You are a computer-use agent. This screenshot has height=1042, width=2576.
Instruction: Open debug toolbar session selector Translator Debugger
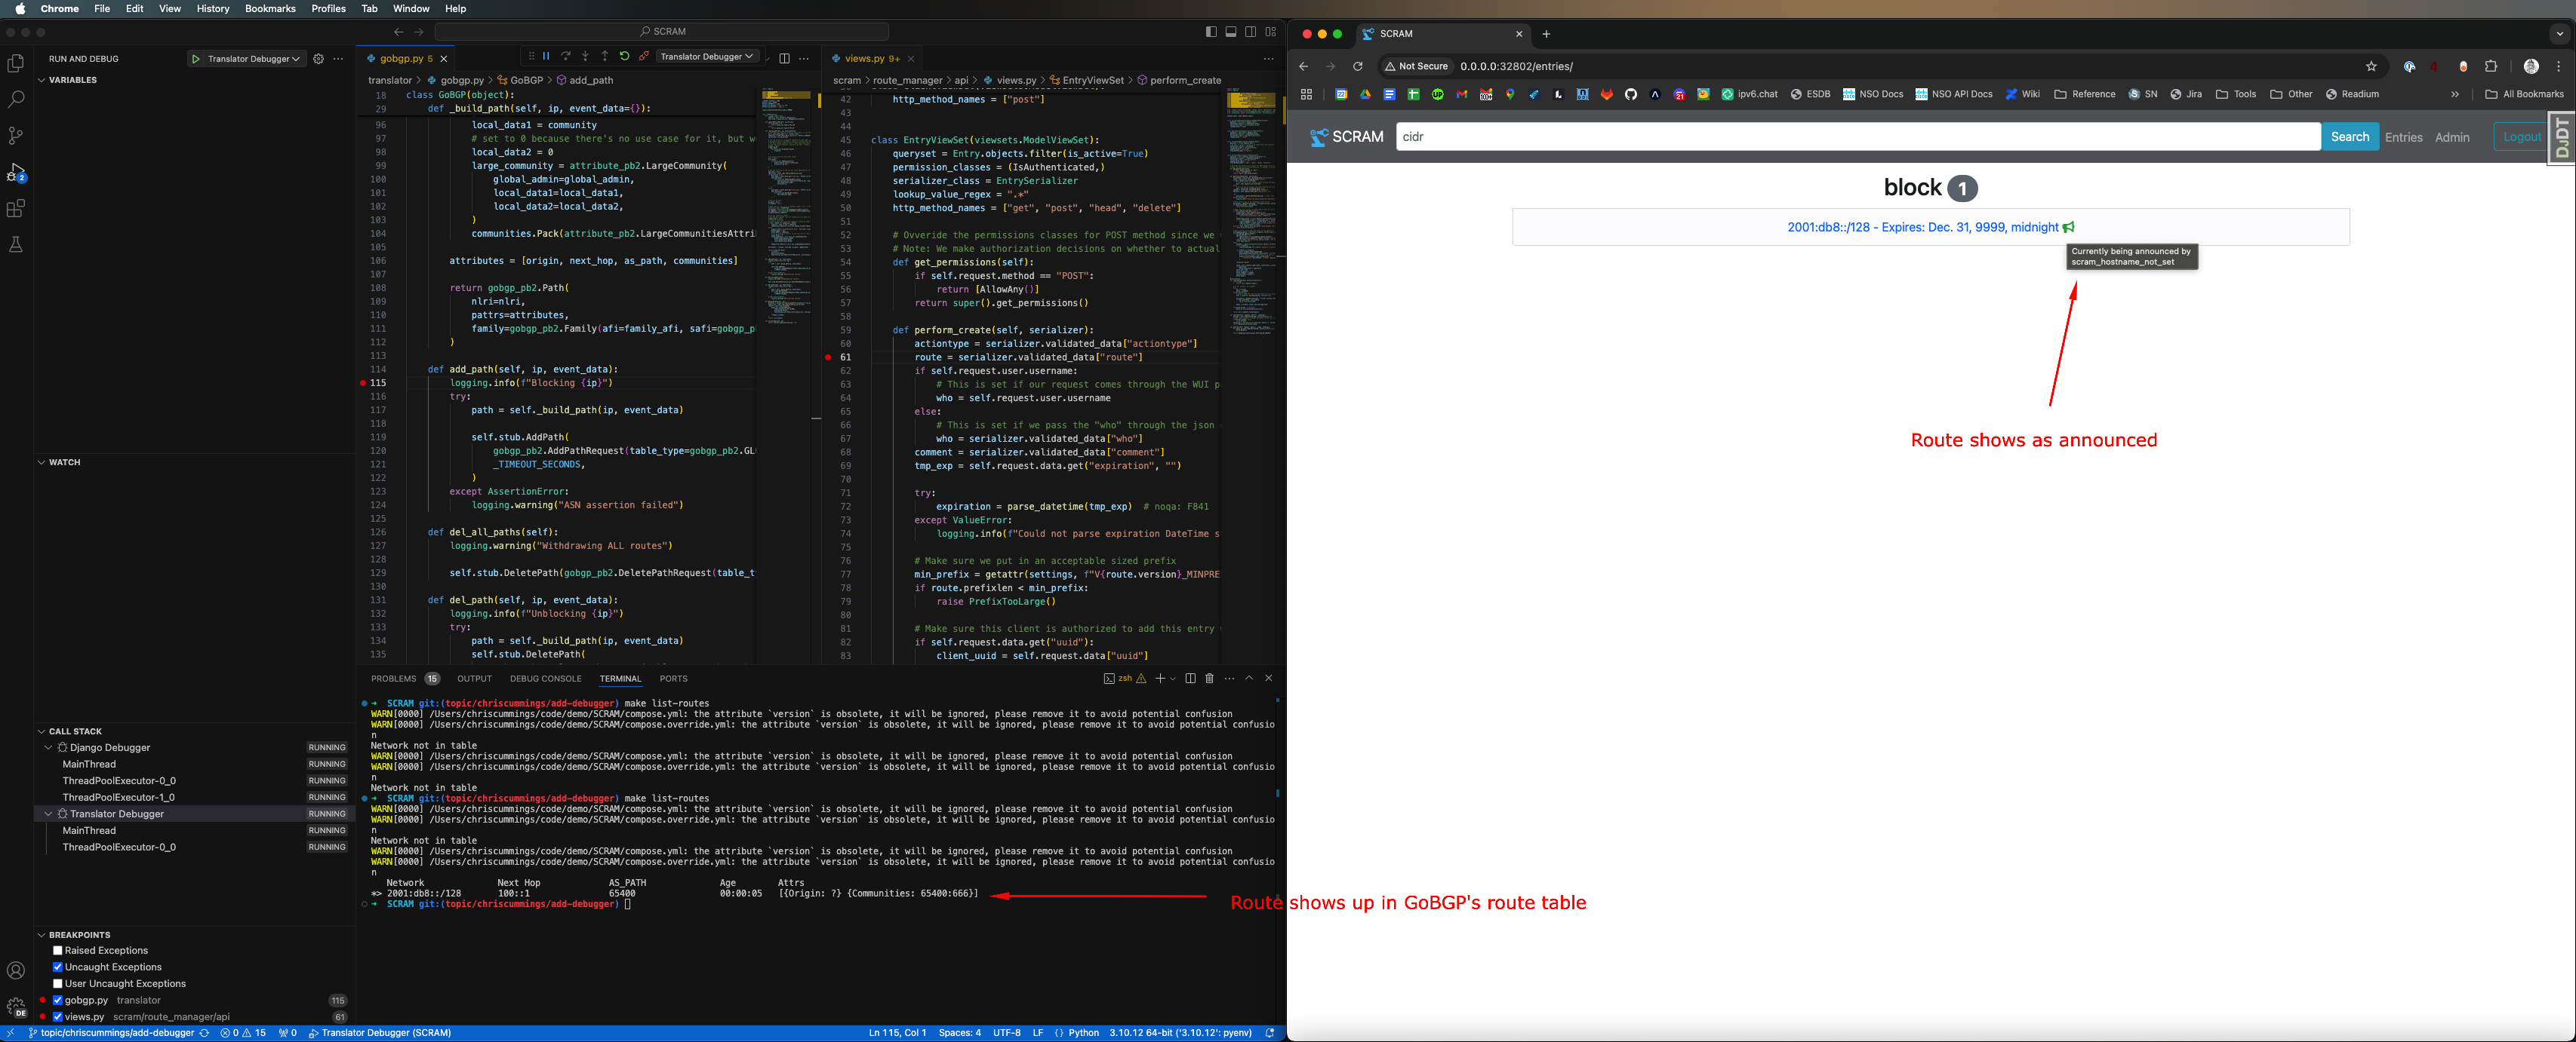(707, 57)
